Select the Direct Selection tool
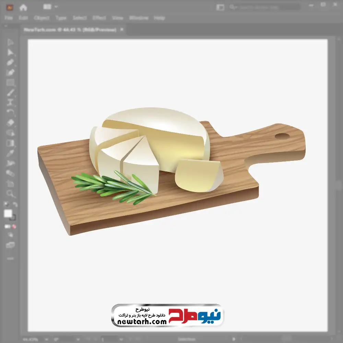 (x=10, y=52)
